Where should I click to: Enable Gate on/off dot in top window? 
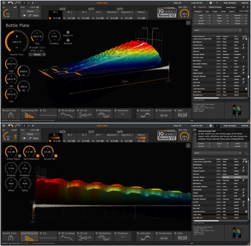pyautogui.click(x=175, y=111)
